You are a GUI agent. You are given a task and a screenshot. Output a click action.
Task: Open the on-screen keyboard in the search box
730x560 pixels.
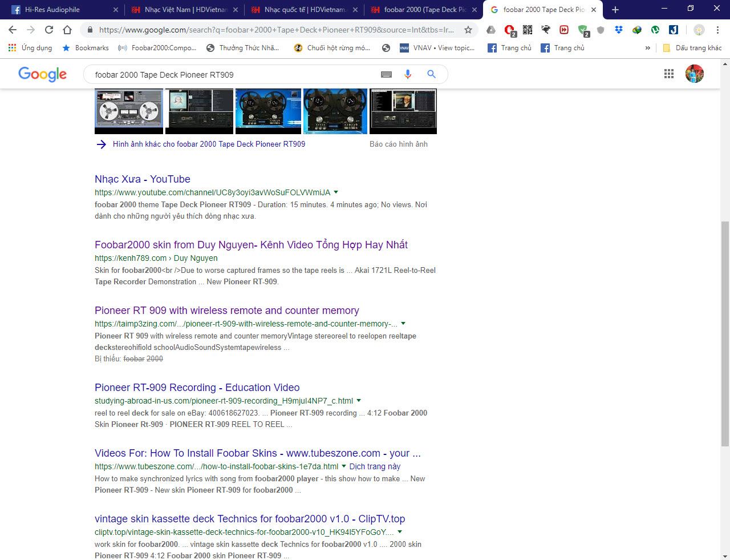click(x=386, y=74)
